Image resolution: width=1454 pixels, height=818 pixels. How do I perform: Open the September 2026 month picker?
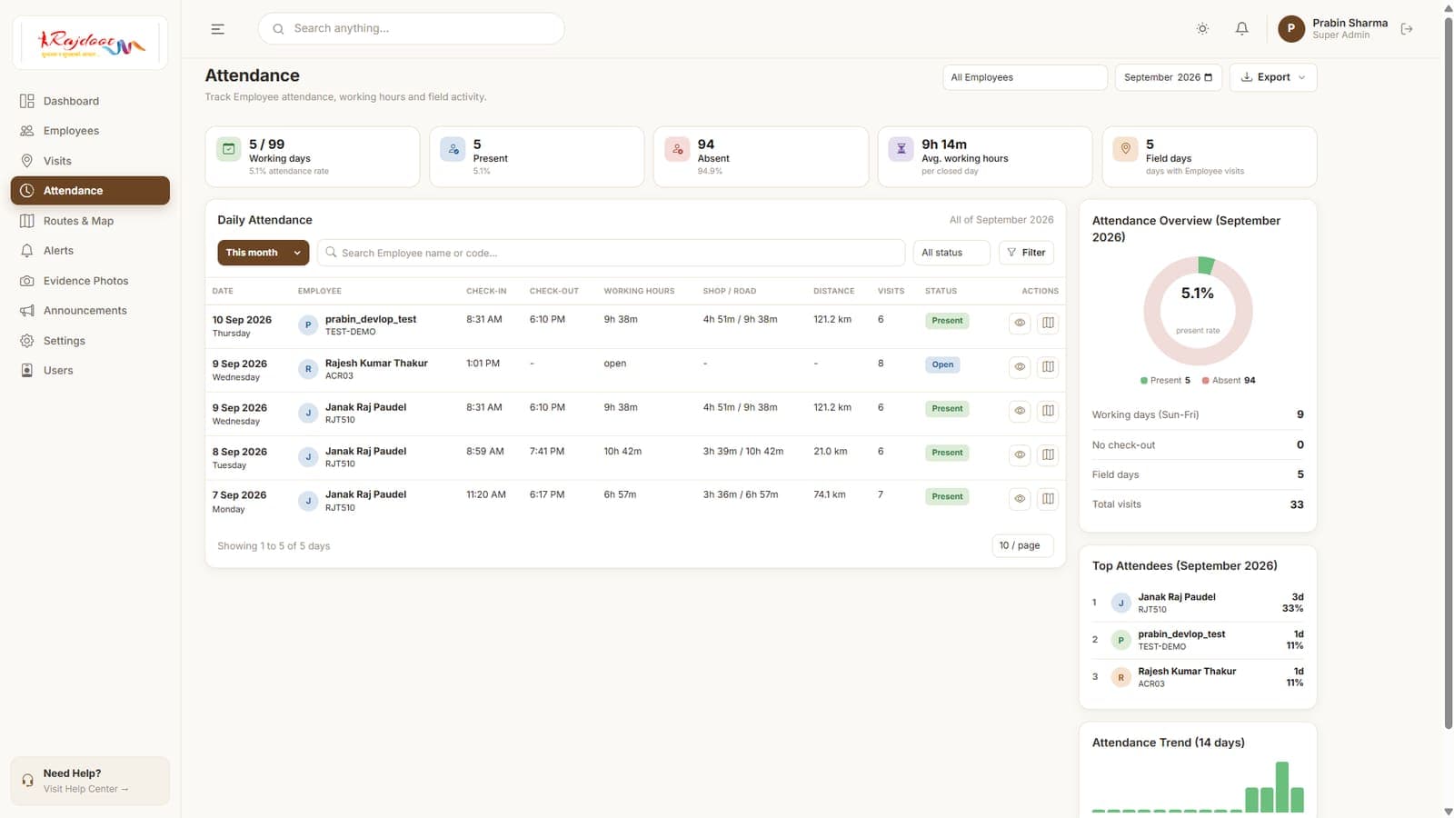[1168, 77]
